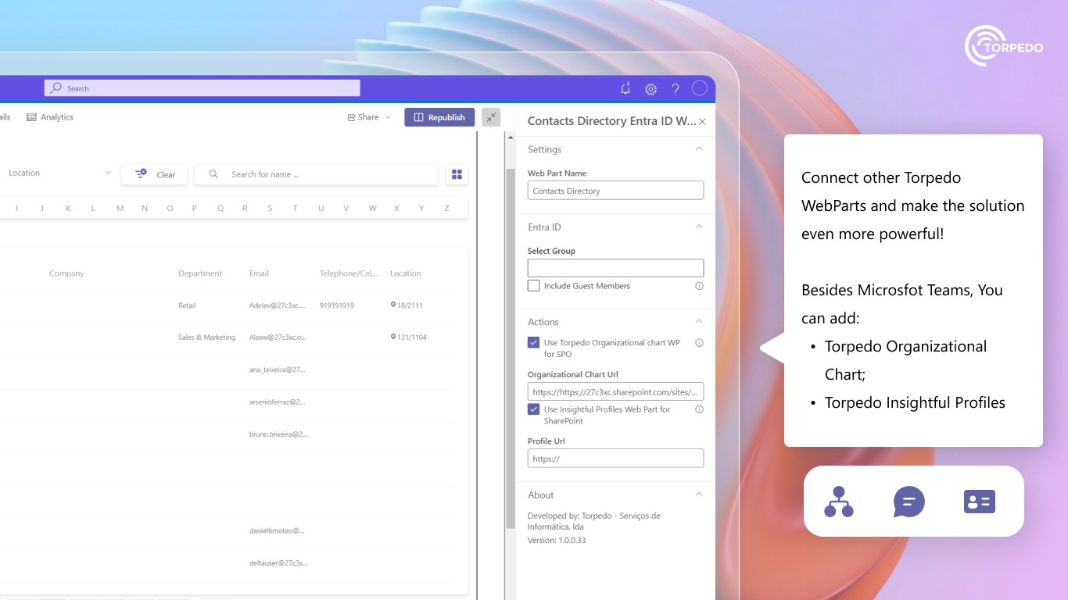Open the settings gear icon
This screenshot has height=600, width=1068.
[x=650, y=89]
